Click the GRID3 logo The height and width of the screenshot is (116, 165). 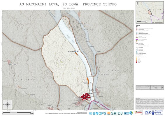115,113
